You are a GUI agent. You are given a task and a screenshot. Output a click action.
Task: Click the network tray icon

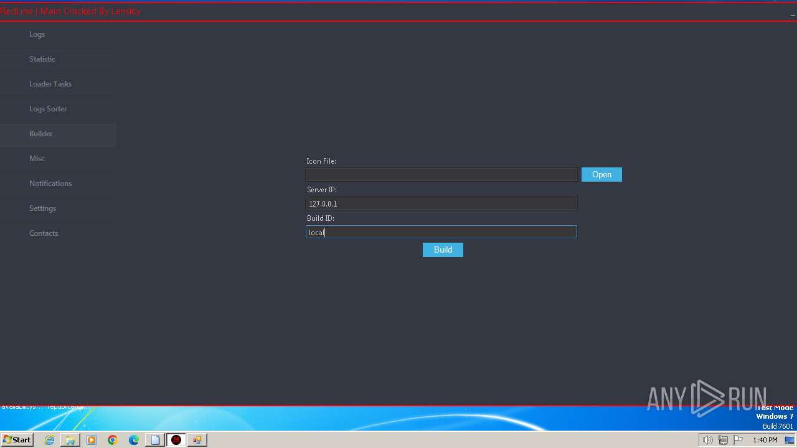point(723,440)
